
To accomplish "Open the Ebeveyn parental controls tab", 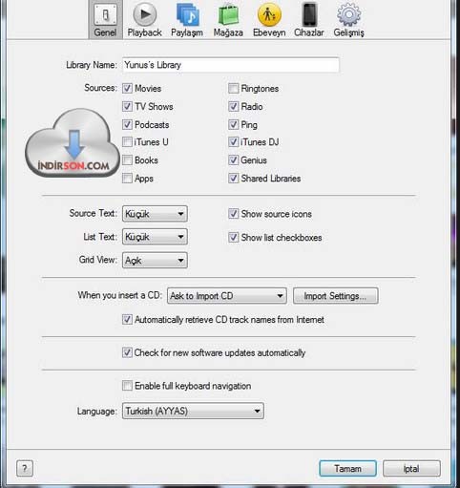I will click(x=269, y=20).
